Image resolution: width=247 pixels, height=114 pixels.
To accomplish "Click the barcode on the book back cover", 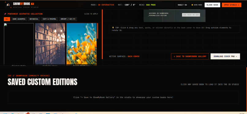I will coord(191,15).
